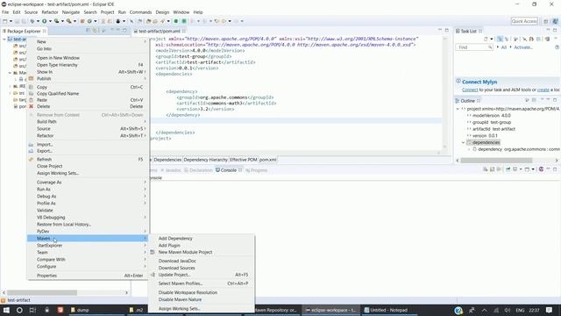Screen dimensions: 561x316
Task: Click the New file toolbar icon
Action: [x=5, y=21]
